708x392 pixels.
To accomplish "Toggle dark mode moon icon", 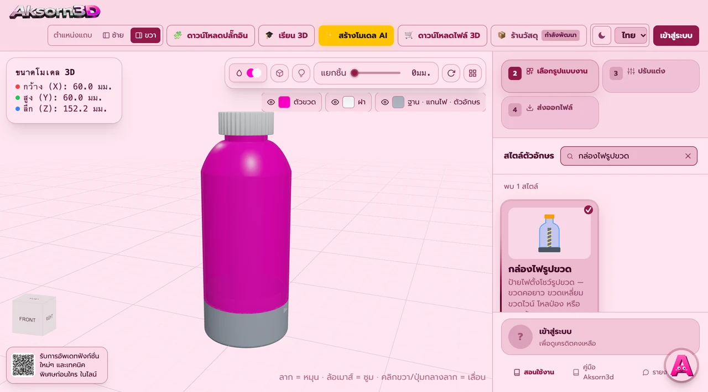I will (602, 35).
